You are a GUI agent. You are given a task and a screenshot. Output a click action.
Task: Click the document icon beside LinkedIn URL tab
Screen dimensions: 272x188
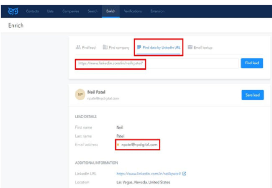139,47
